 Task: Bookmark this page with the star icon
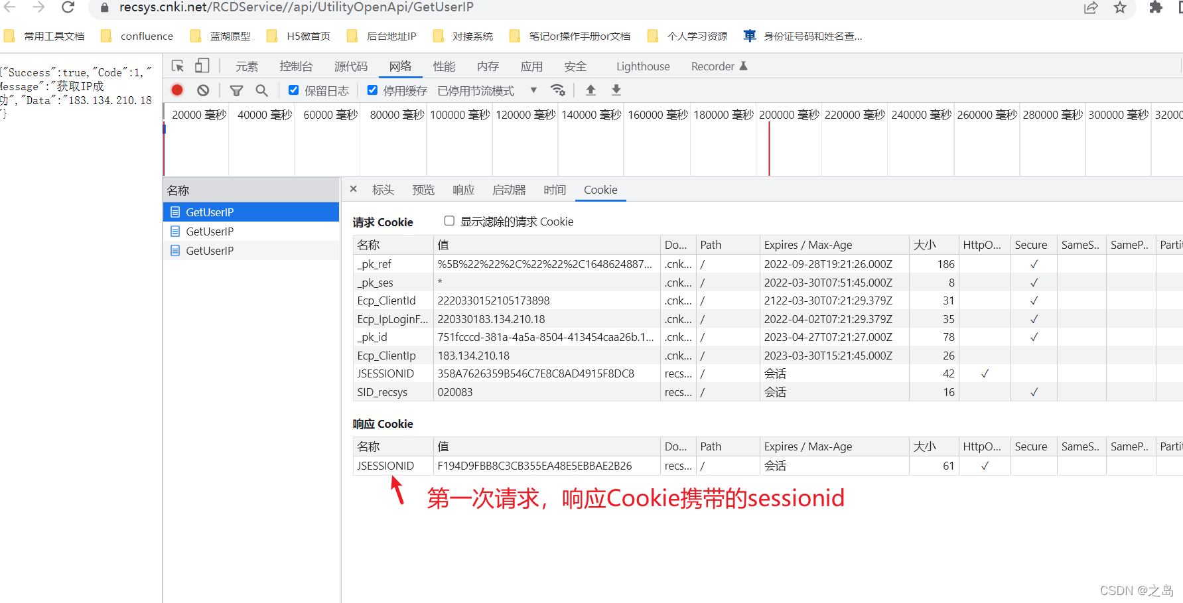tap(1120, 7)
